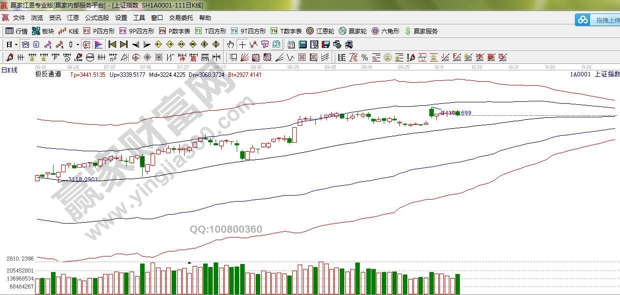This screenshot has width=620, height=295.
Task: Toggle the 权 adjustment button
Action: [86, 44]
